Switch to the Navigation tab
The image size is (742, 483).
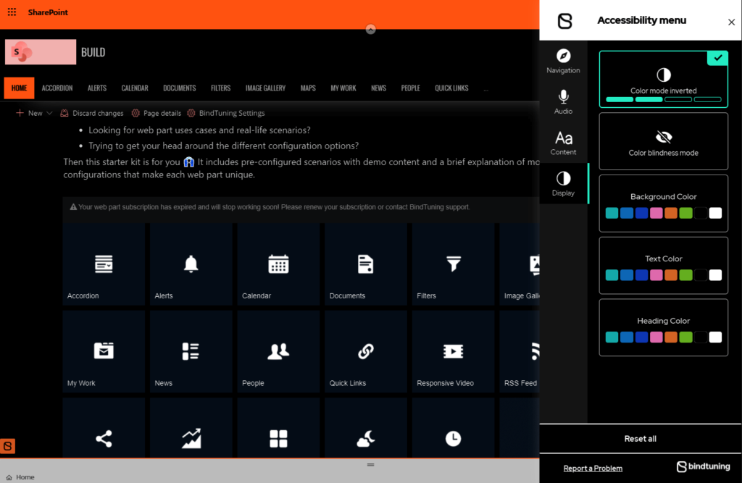click(563, 61)
